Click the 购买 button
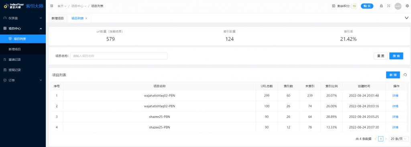411x147 pixels. (367, 6)
